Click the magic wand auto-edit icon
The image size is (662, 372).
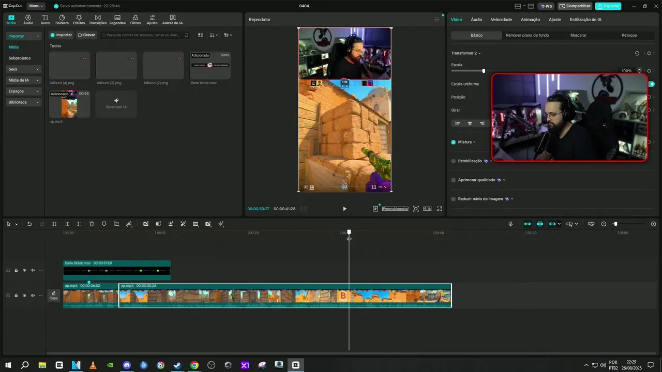(x=183, y=224)
